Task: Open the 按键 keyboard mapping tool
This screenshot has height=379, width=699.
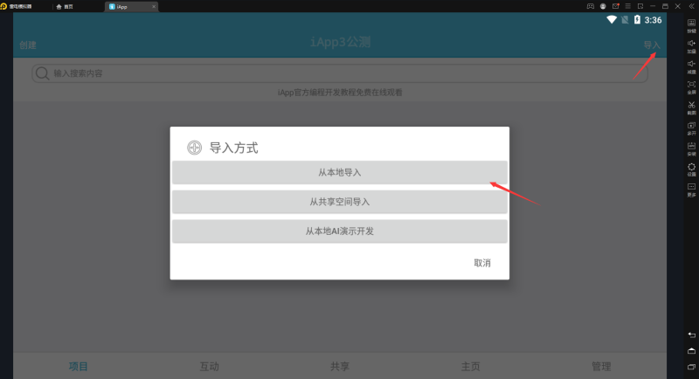Action: click(691, 25)
